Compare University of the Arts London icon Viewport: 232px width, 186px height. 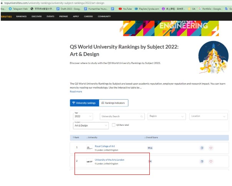click(x=202, y=161)
